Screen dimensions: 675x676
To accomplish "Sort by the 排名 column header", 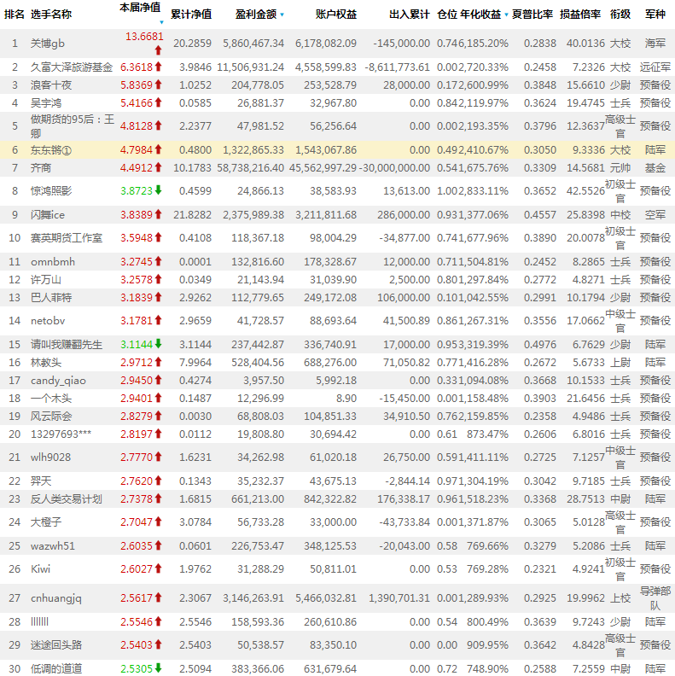I will (x=15, y=15).
